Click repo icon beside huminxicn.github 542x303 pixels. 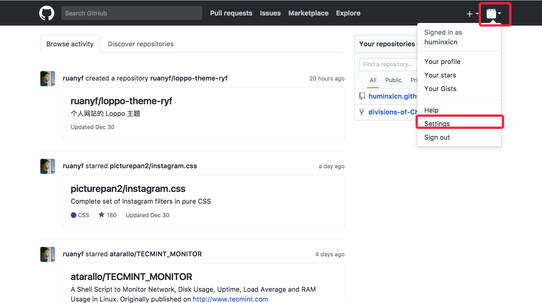362,96
